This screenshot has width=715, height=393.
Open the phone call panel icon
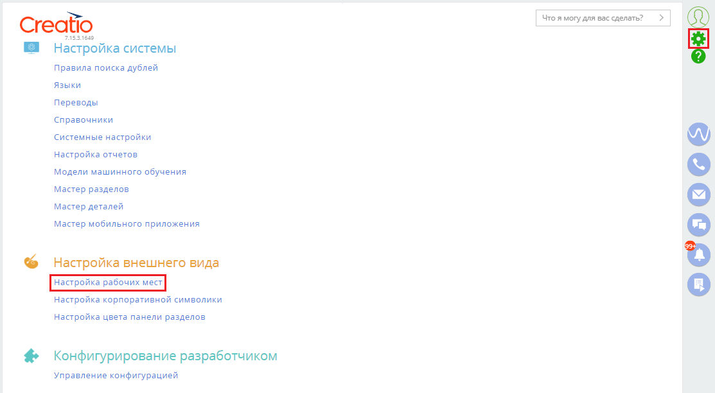click(x=698, y=164)
